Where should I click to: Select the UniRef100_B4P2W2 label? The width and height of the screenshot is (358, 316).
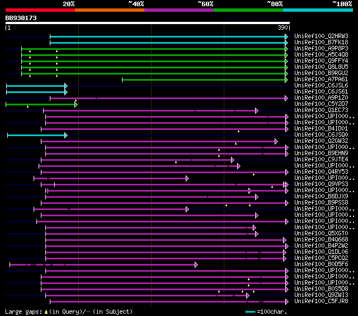coord(321,246)
